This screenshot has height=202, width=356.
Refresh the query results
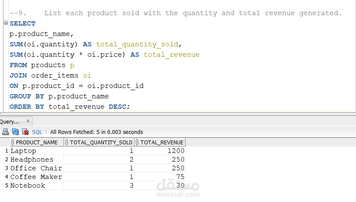tap(15, 132)
